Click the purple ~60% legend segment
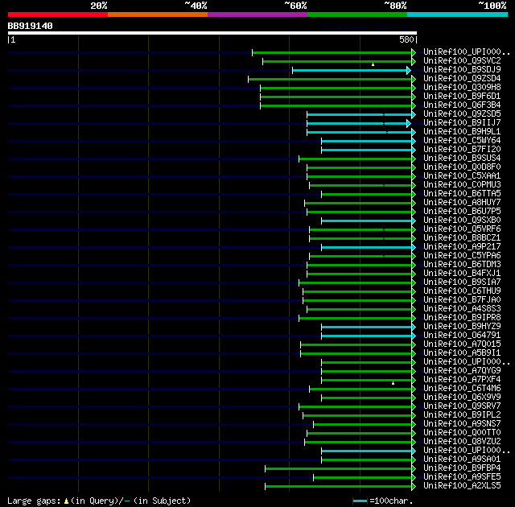This screenshot has height=507, width=515. pyautogui.click(x=257, y=14)
